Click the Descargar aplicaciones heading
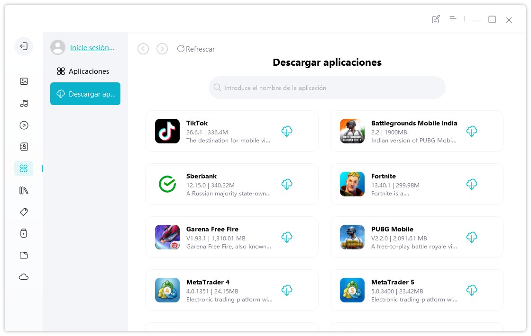The width and height of the screenshot is (531, 336). tap(327, 62)
